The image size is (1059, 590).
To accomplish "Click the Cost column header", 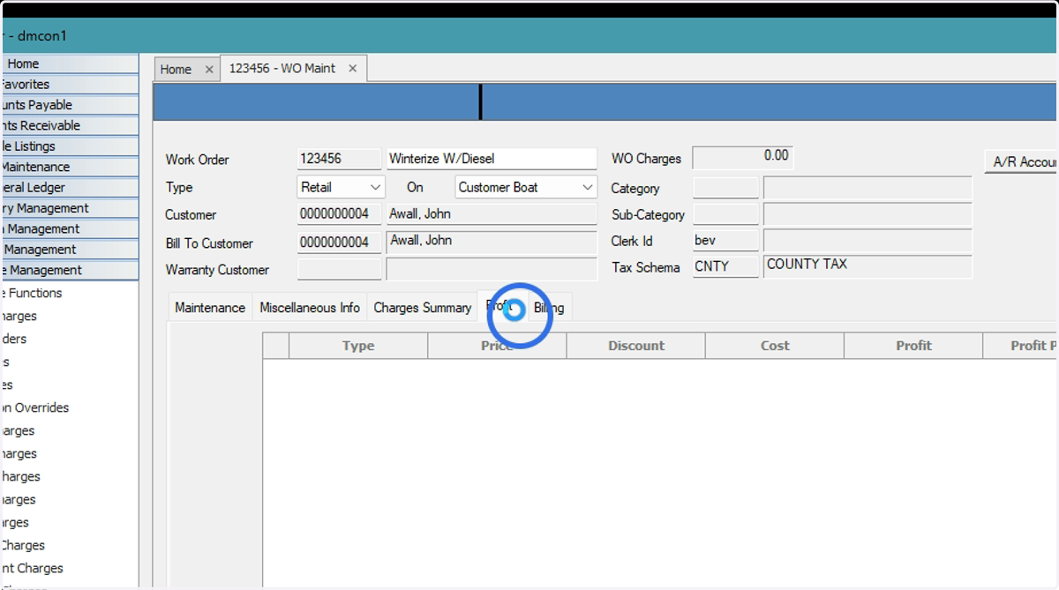I will [x=775, y=346].
